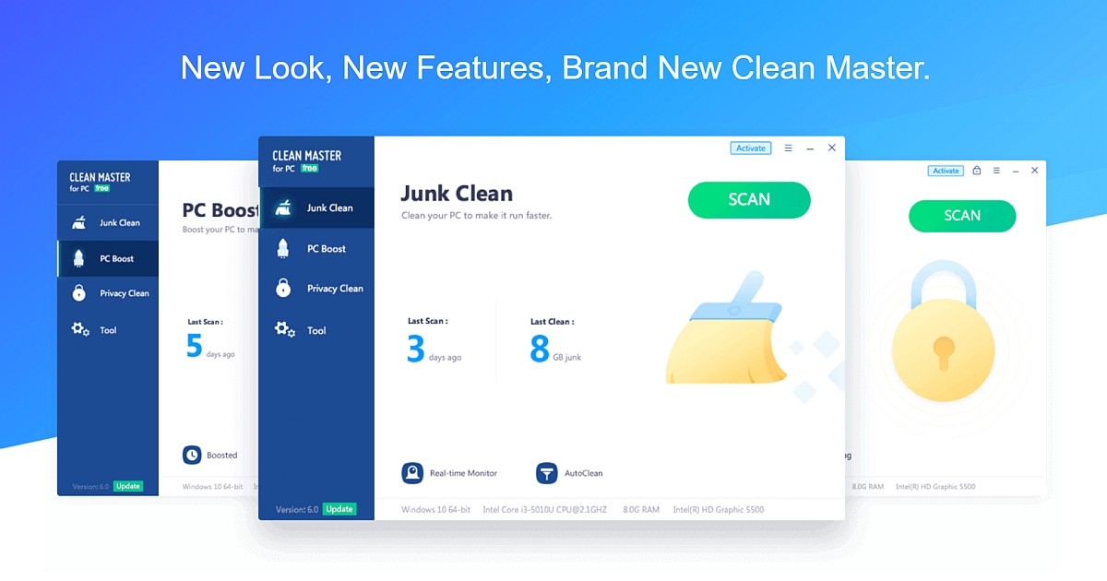Viewport: 1107px width, 581px height.
Task: Click the "New Look, New Features" banner headline
Action: pos(555,68)
